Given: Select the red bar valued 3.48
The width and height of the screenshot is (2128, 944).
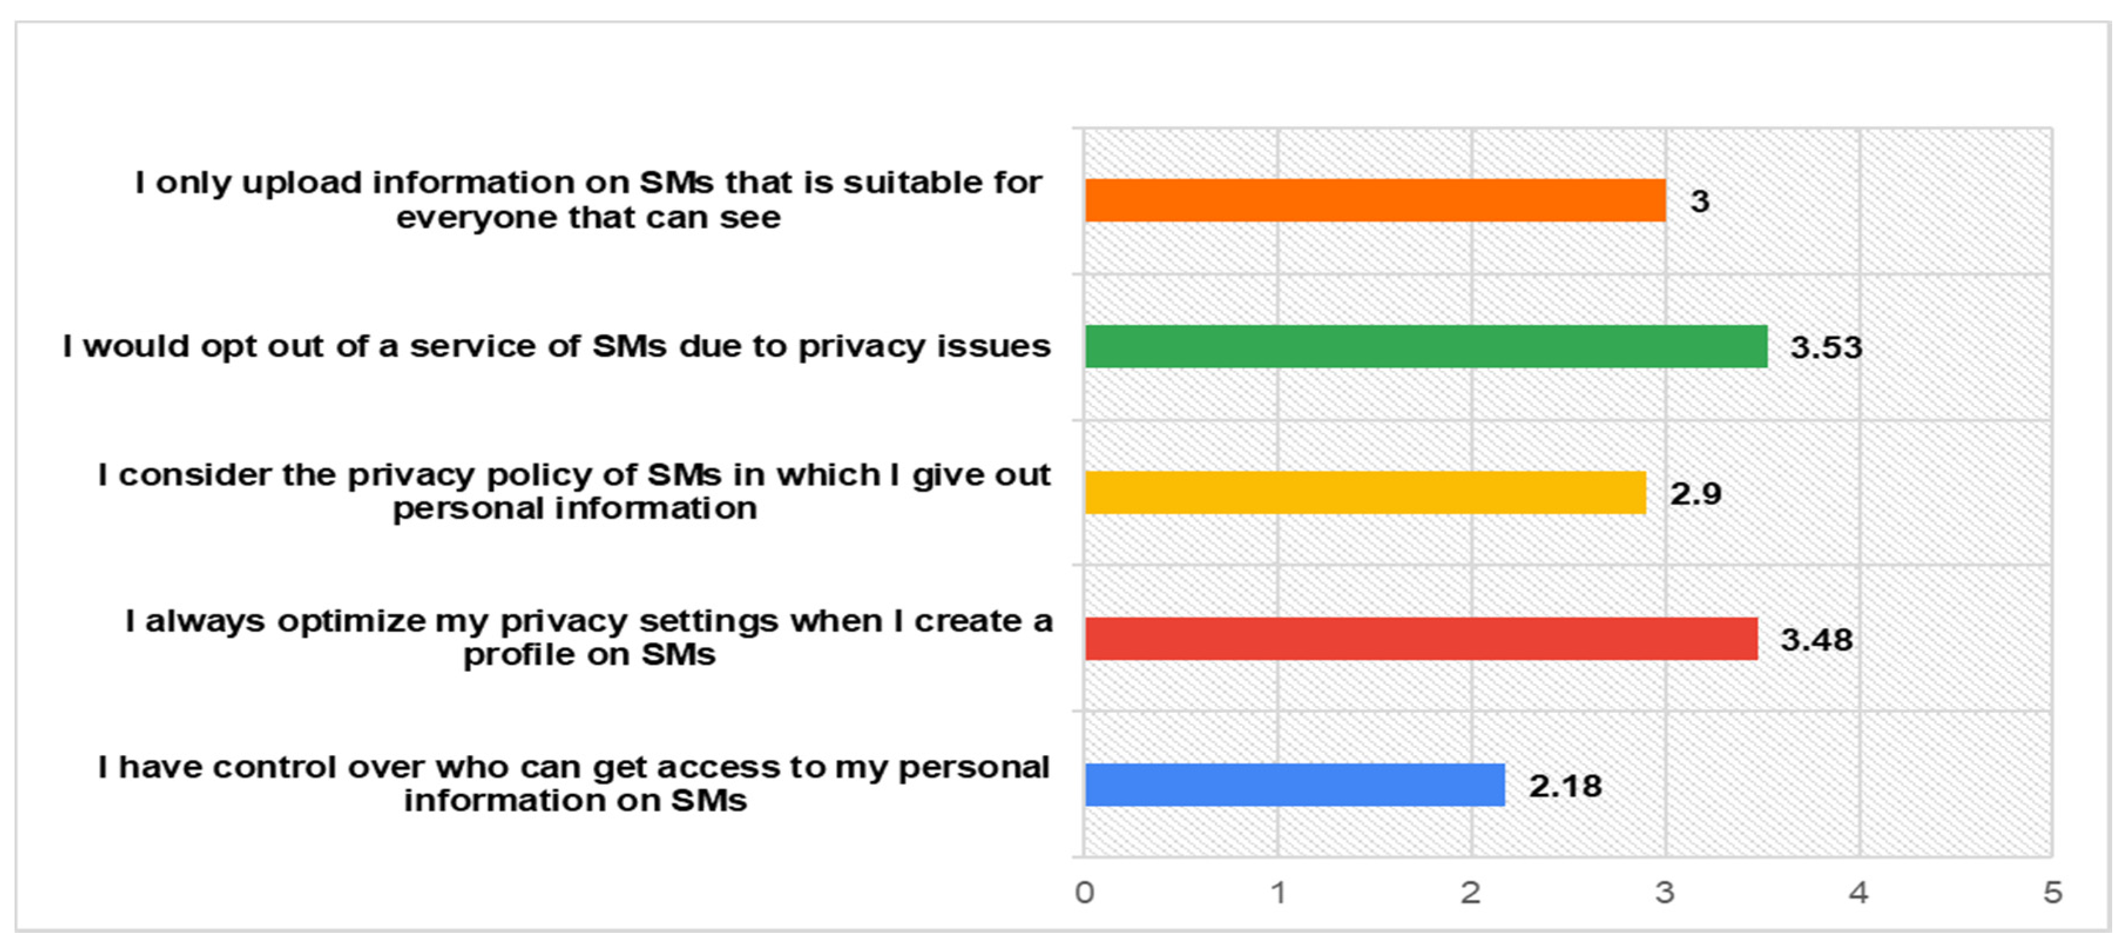Looking at the screenshot, I should [1421, 640].
